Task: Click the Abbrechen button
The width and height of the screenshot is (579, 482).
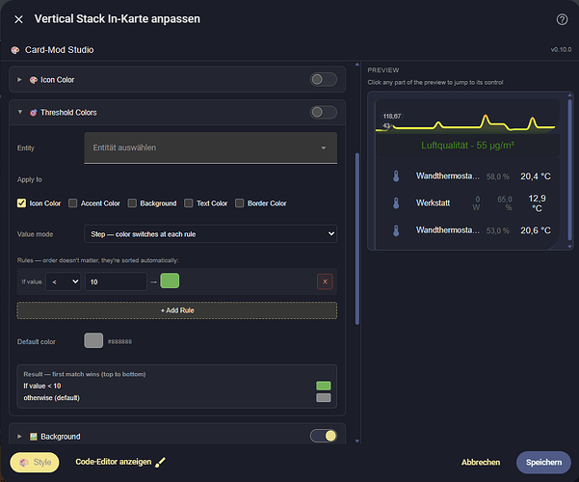Action: click(481, 463)
